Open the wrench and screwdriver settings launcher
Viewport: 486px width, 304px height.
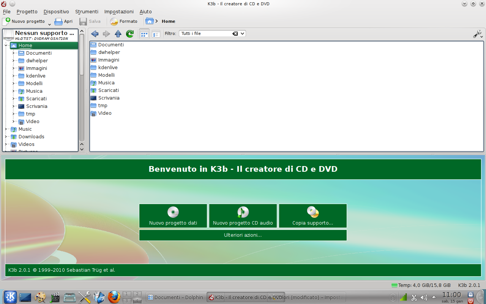(84, 297)
